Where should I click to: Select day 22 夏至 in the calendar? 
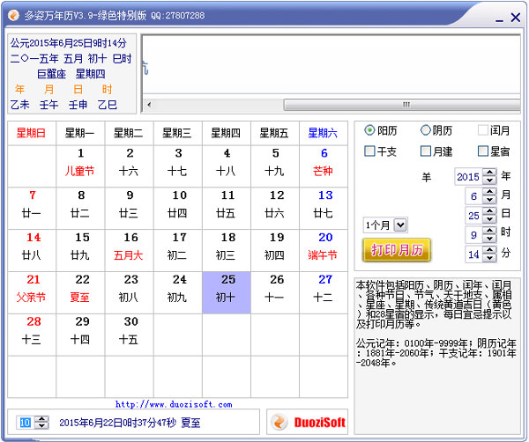pos(80,292)
